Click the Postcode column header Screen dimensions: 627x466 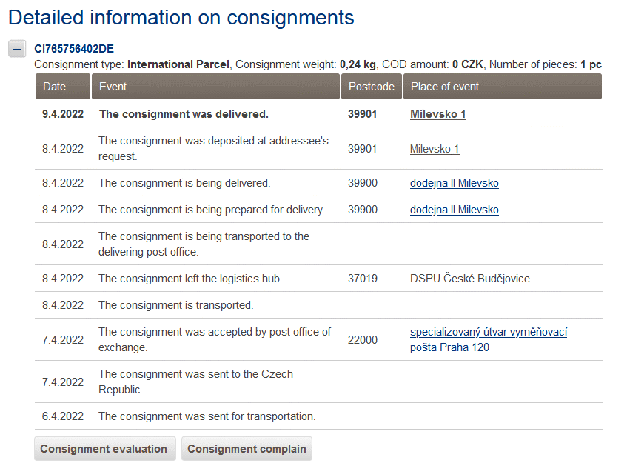tap(372, 87)
